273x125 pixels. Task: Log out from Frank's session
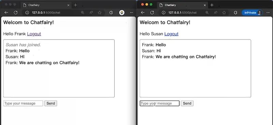[34, 34]
